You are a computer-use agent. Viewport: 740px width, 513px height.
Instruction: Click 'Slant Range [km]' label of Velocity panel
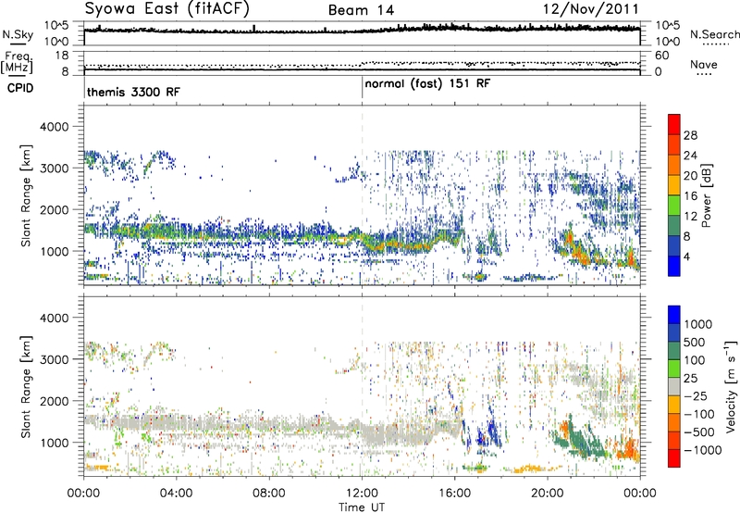pyautogui.click(x=26, y=387)
